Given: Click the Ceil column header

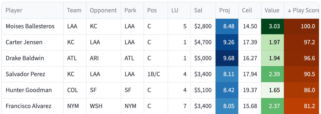Looking at the screenshot, I should pos(247,10).
